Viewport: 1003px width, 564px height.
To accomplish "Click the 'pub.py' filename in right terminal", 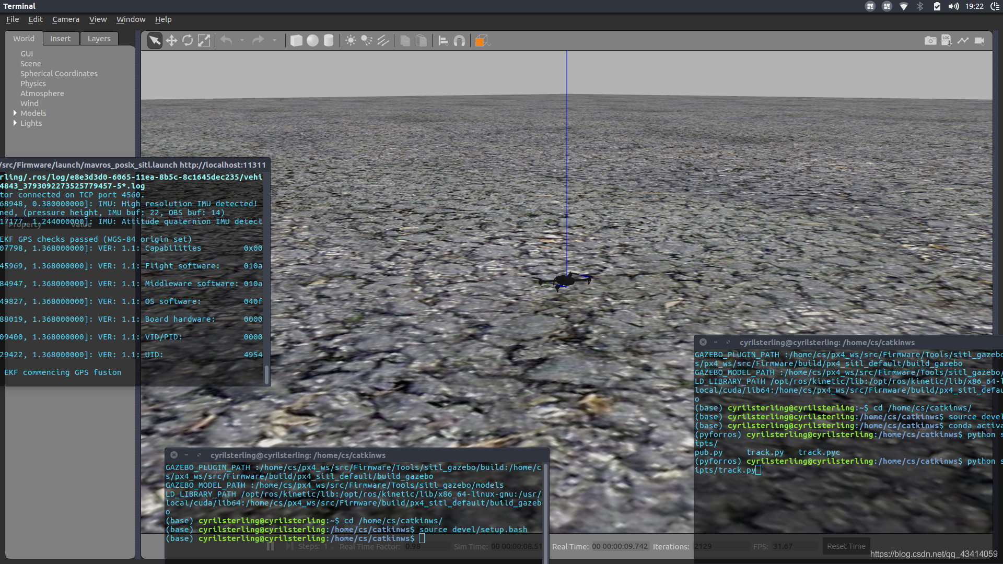I will point(708,453).
